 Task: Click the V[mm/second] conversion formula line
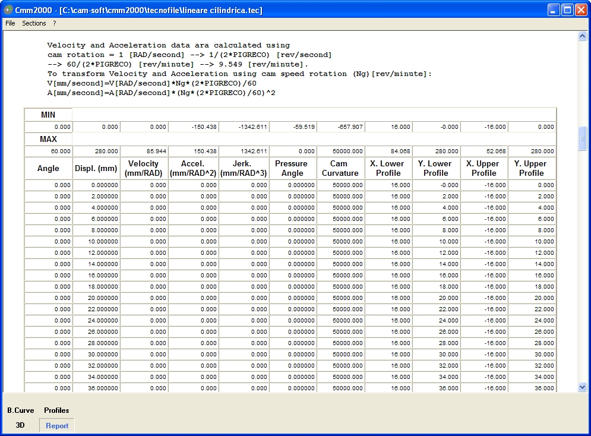152,83
